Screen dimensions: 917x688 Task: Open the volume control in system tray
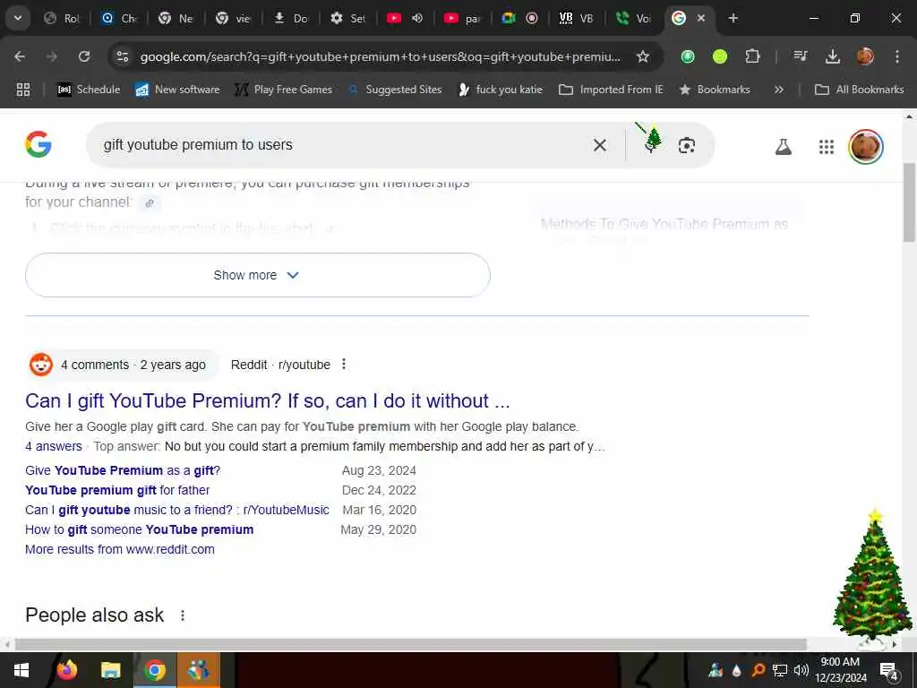click(801, 670)
